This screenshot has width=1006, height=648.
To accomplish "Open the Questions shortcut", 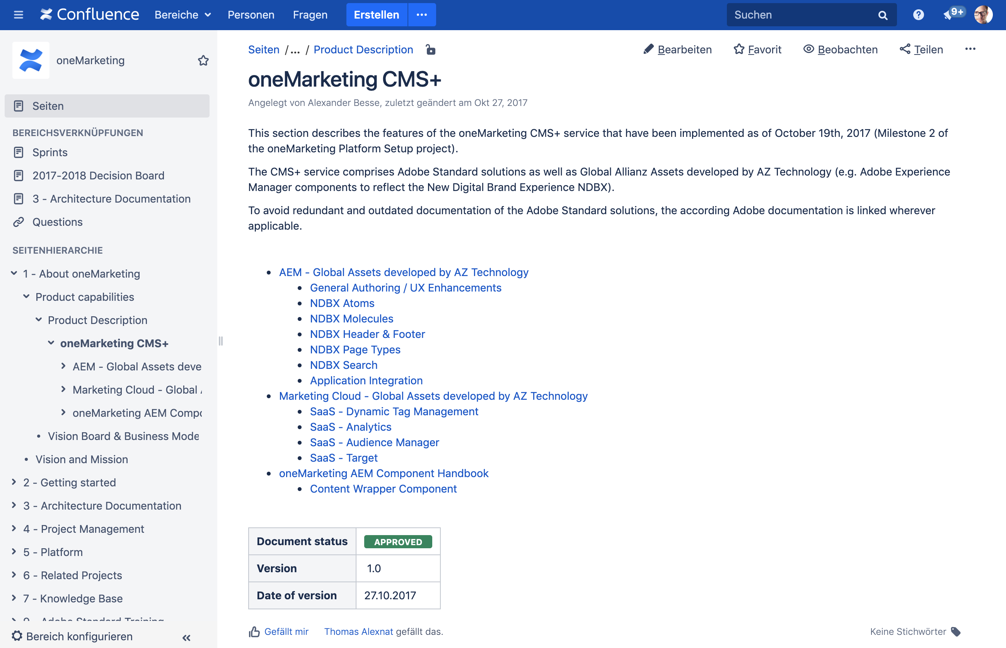I will [x=58, y=222].
